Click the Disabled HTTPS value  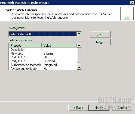(49, 61)
